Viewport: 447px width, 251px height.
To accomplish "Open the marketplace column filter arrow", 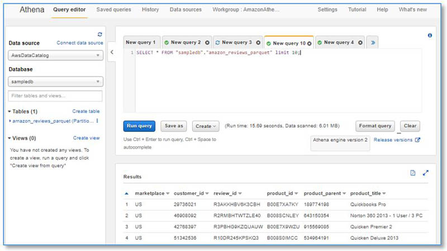I will (168, 193).
